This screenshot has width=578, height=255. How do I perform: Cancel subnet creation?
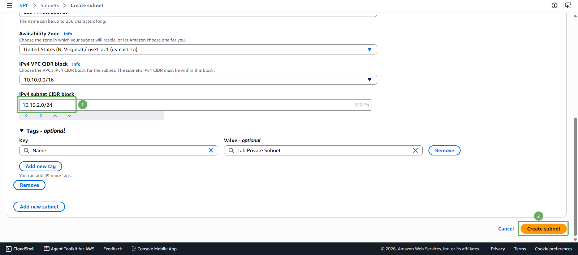(506, 229)
